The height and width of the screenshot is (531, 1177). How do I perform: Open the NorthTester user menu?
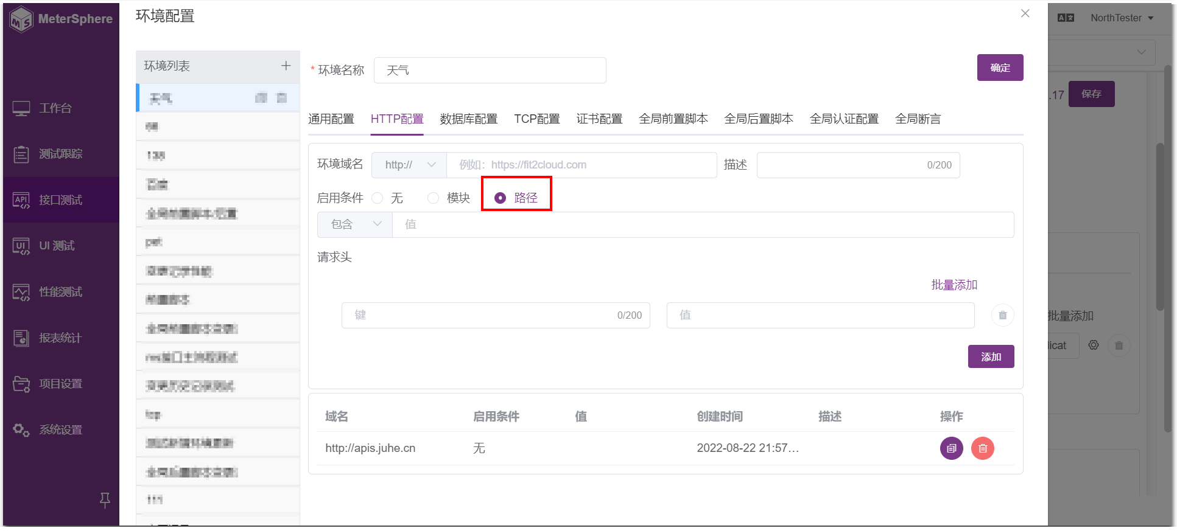pyautogui.click(x=1122, y=18)
